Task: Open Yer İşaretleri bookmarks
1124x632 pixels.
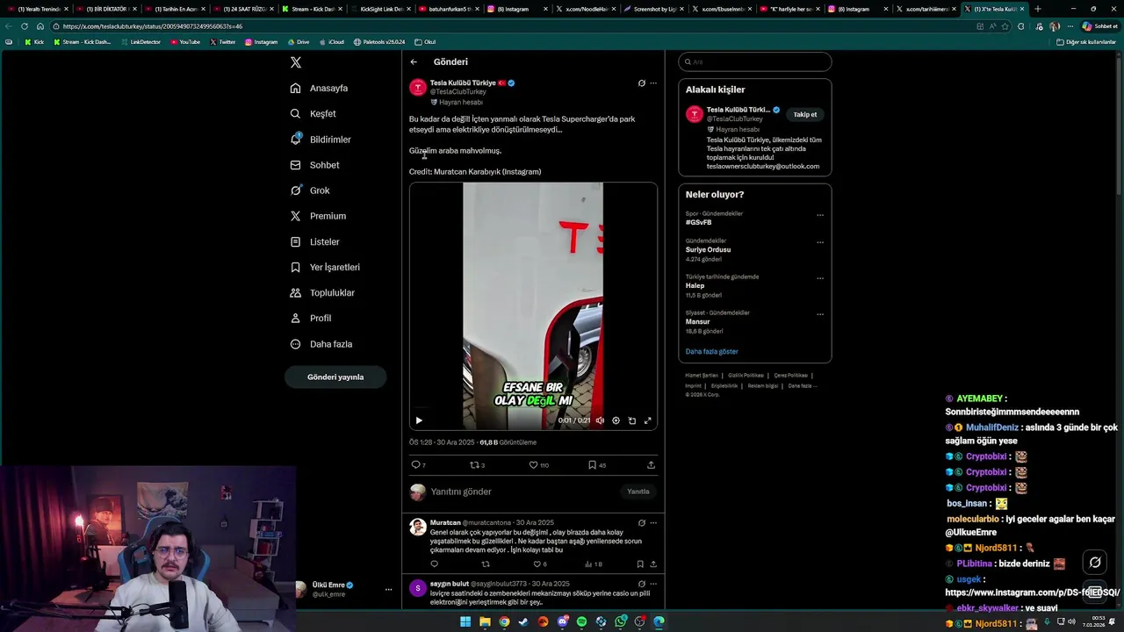Action: tap(325, 267)
